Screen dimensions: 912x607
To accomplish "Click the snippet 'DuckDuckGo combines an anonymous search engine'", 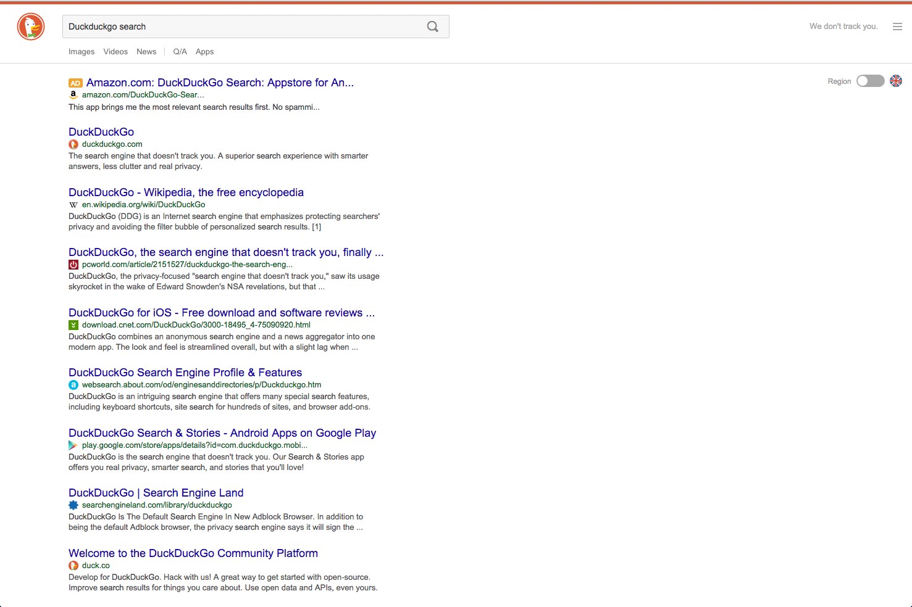I will pyautogui.click(x=222, y=342).
